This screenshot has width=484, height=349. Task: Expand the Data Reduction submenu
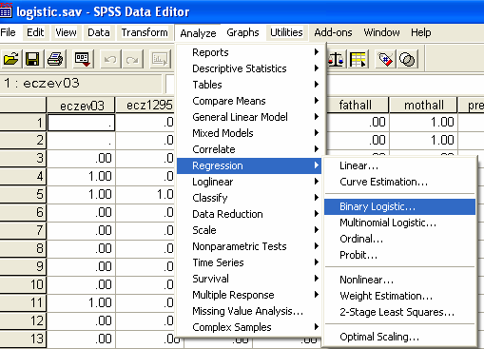249,214
